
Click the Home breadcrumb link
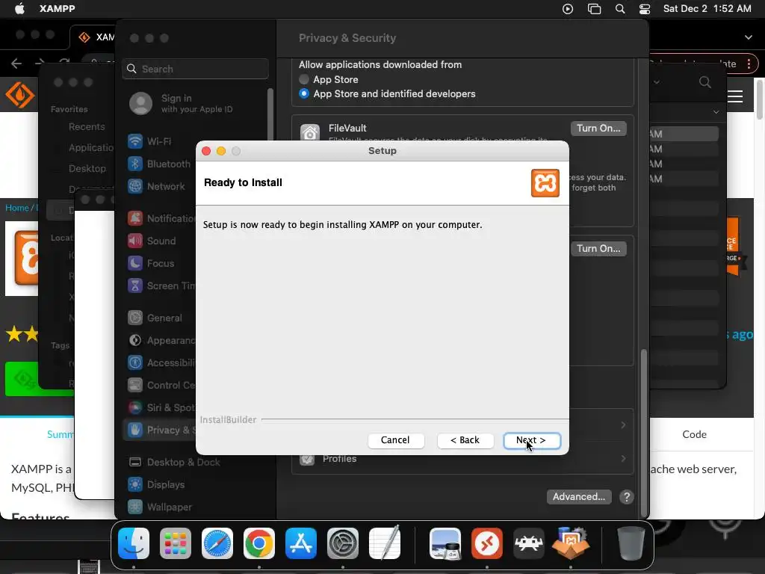pos(17,208)
